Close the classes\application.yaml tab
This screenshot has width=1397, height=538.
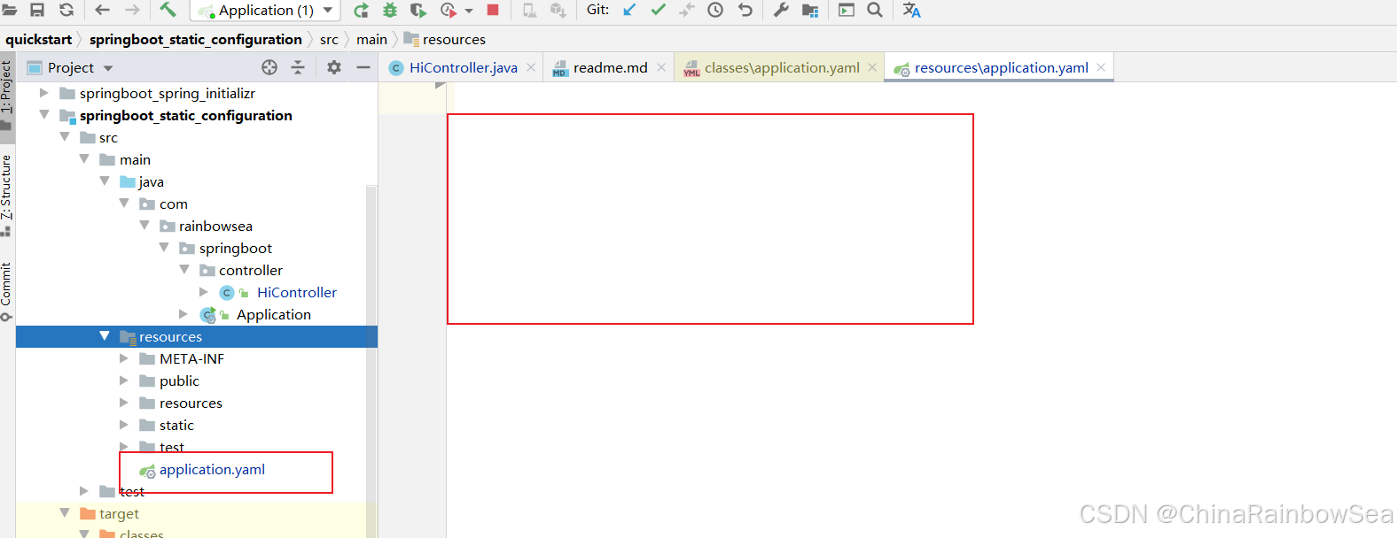coord(872,67)
